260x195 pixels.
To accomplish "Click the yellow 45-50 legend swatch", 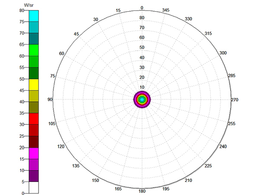I will pyautogui.click(x=34, y=84).
